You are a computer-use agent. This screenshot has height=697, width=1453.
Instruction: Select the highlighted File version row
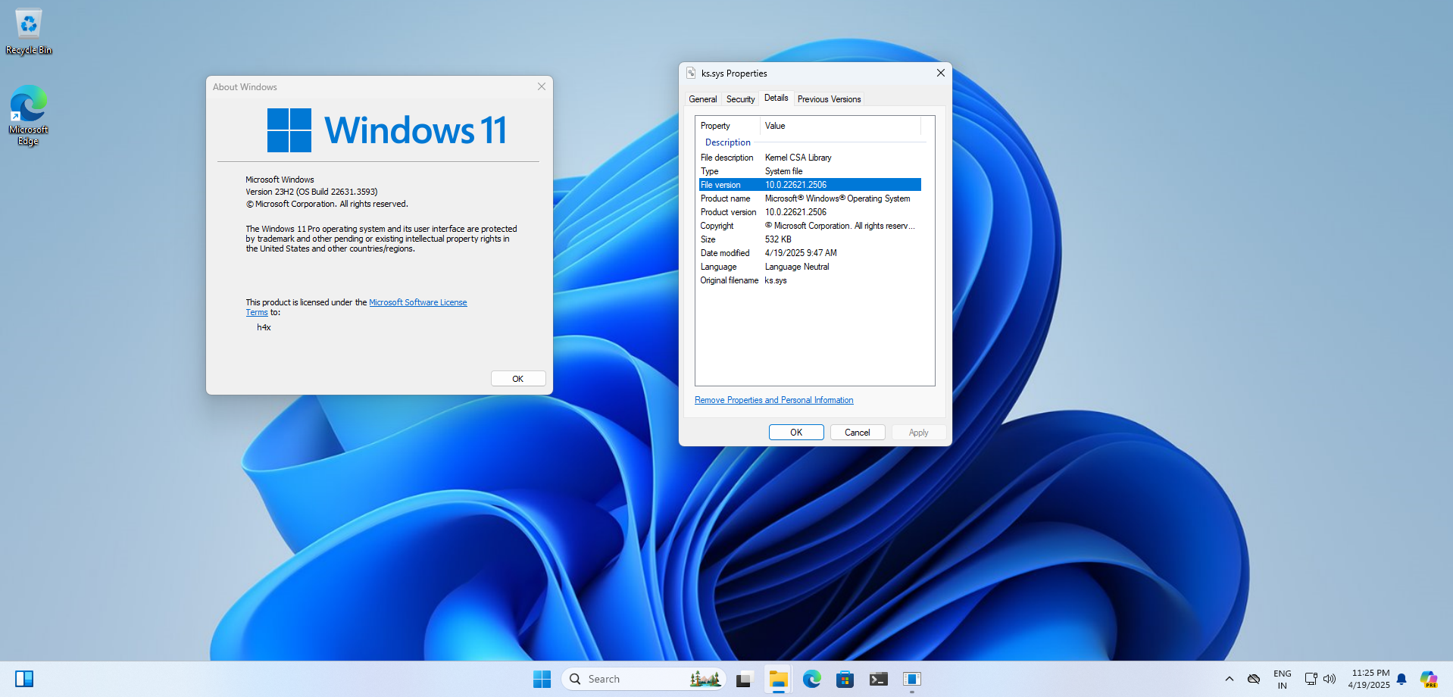pos(810,185)
